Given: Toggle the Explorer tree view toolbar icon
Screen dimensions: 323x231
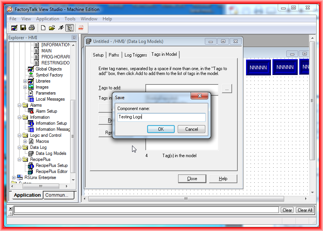Looking at the screenshot, I should coord(69,28).
